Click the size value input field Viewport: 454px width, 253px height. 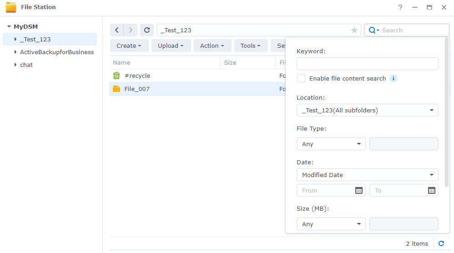404,224
